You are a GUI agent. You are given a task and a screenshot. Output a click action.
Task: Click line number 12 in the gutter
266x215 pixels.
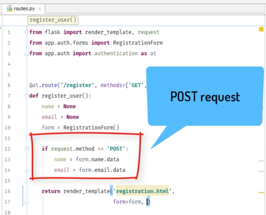pyautogui.click(x=7, y=149)
